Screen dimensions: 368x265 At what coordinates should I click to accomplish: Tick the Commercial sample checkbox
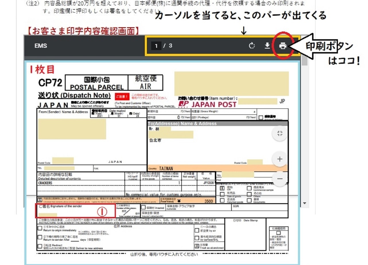click(249, 188)
